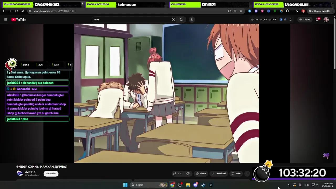Share the video

201,174
